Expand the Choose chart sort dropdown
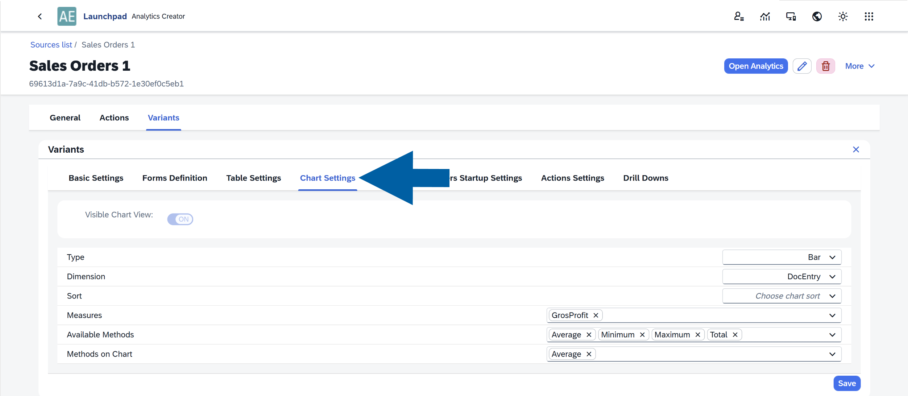Screen dimensions: 908x396 pos(781,296)
